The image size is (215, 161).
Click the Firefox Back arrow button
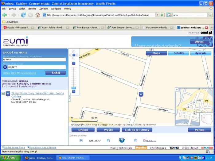click(x=5, y=15)
